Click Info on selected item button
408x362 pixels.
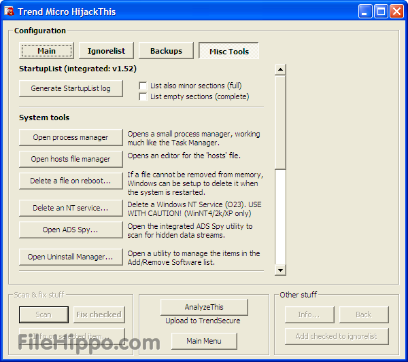tap(72, 336)
